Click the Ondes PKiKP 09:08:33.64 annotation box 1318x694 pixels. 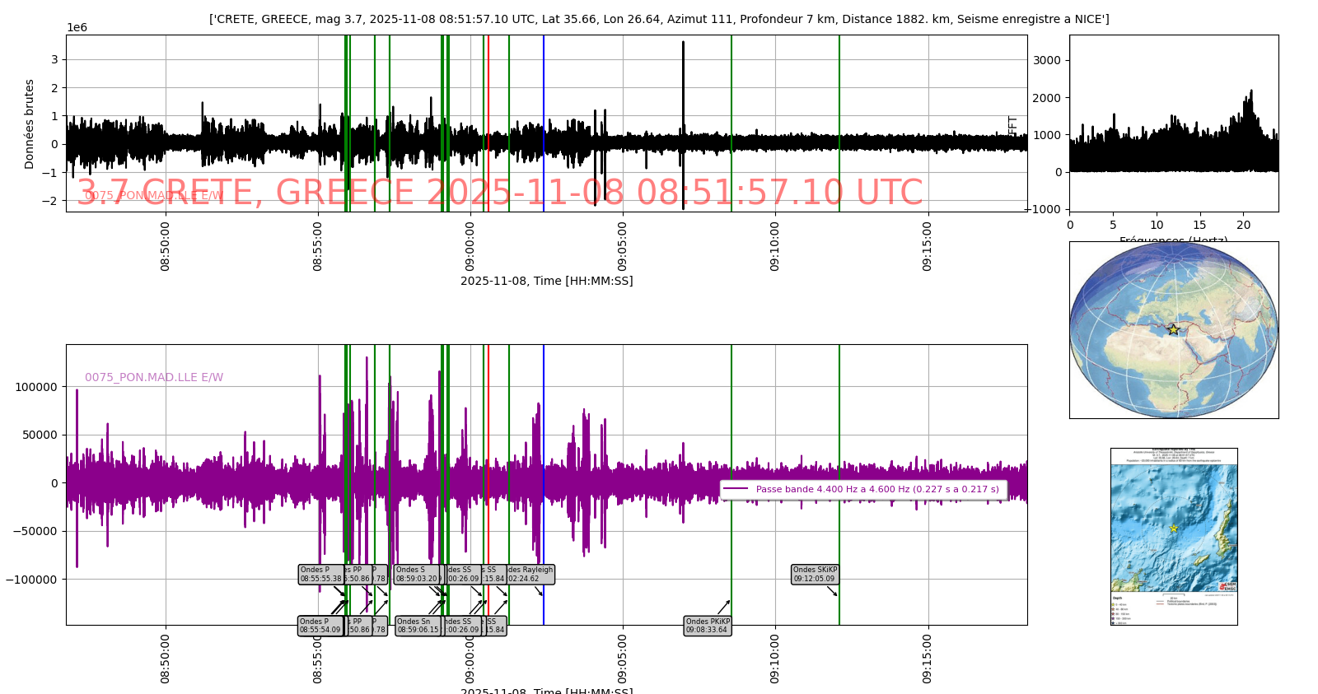pos(708,626)
